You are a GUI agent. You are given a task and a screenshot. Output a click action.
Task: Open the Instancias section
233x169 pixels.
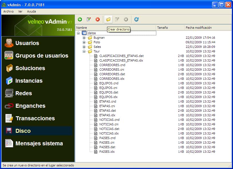tap(29, 81)
